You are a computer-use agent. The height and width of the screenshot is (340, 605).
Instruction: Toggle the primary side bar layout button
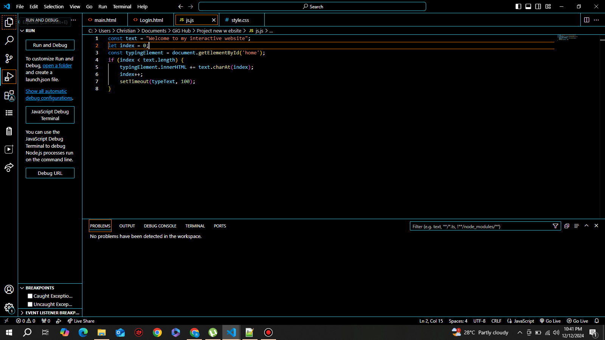(x=518, y=6)
